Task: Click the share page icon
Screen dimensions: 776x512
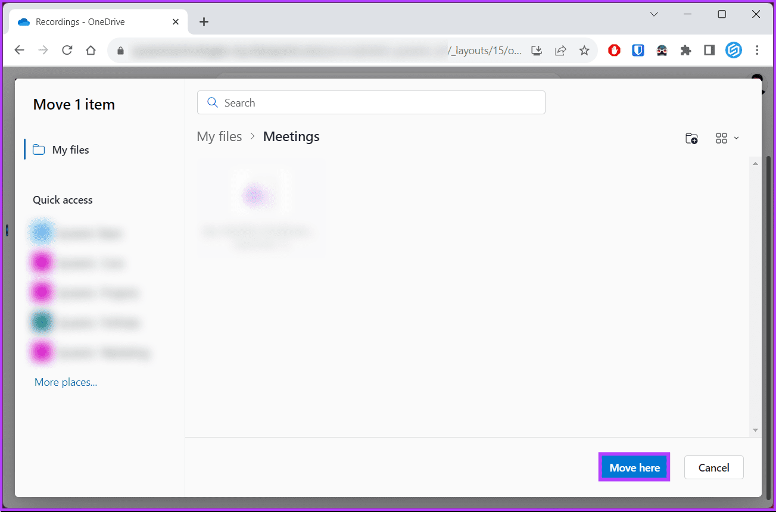Action: 560,51
